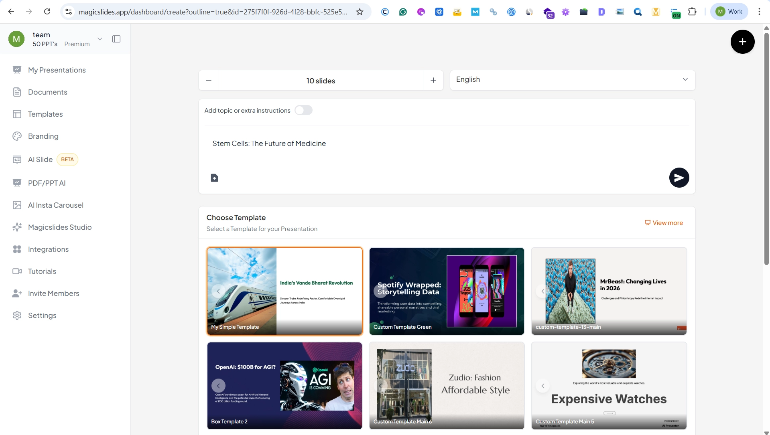Click the View more templates link
Viewport: 770px width, 435px height.
[x=664, y=223]
